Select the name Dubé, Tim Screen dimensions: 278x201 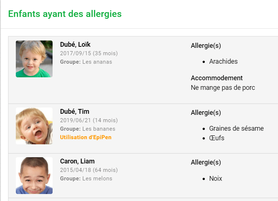tap(74, 112)
